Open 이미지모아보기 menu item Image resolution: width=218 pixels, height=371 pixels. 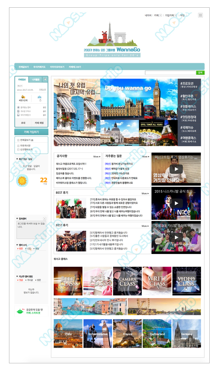point(57,67)
